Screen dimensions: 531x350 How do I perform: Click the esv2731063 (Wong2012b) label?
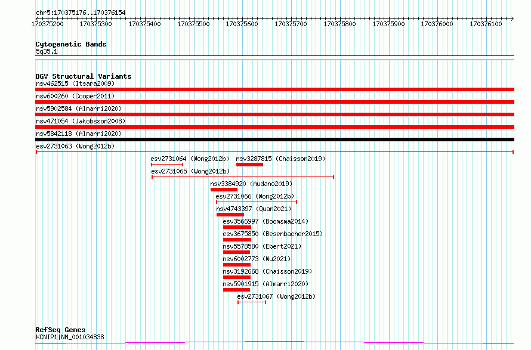[x=75, y=146]
